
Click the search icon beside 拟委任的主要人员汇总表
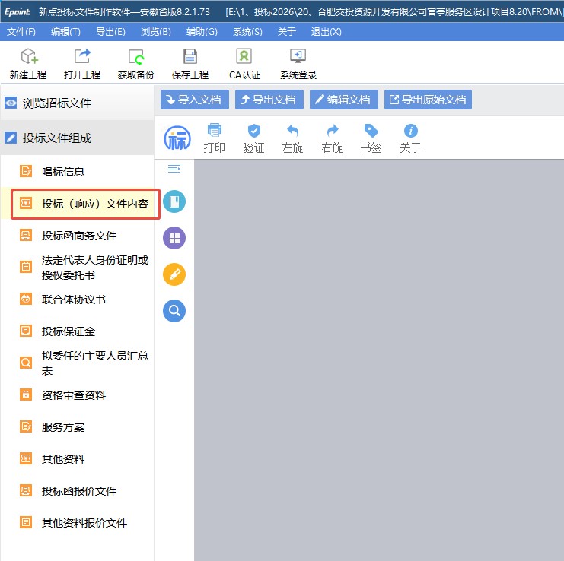tap(26, 363)
